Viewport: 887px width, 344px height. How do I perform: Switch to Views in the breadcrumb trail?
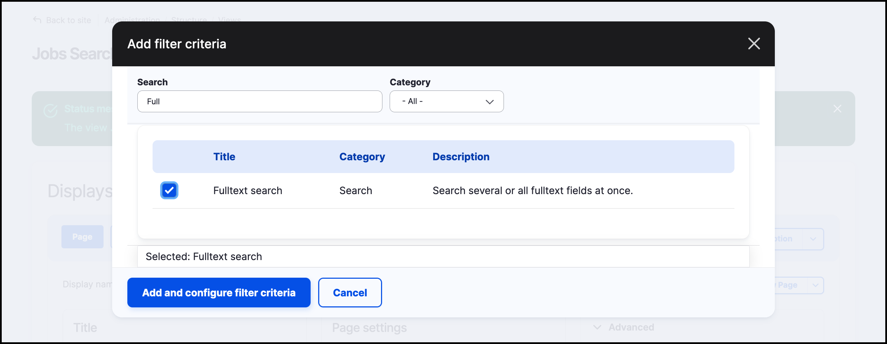click(x=229, y=20)
